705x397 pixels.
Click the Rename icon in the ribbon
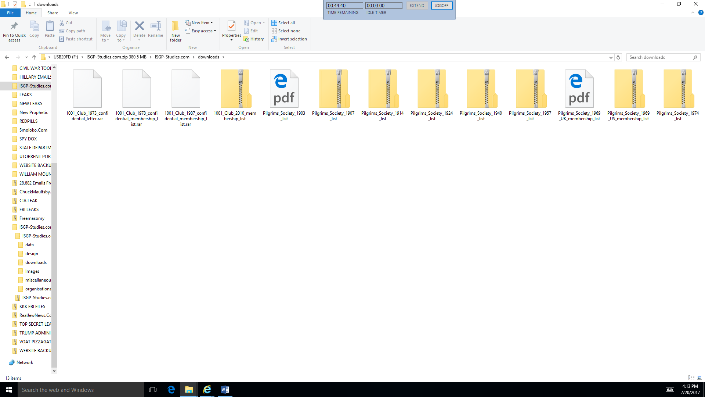pyautogui.click(x=156, y=26)
